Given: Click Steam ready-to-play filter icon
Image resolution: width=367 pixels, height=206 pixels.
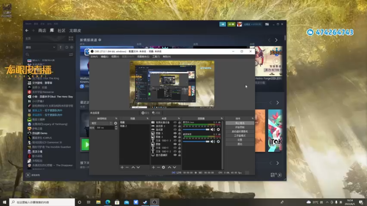Looking at the screenshot, I should pyautogui.click(x=72, y=47).
